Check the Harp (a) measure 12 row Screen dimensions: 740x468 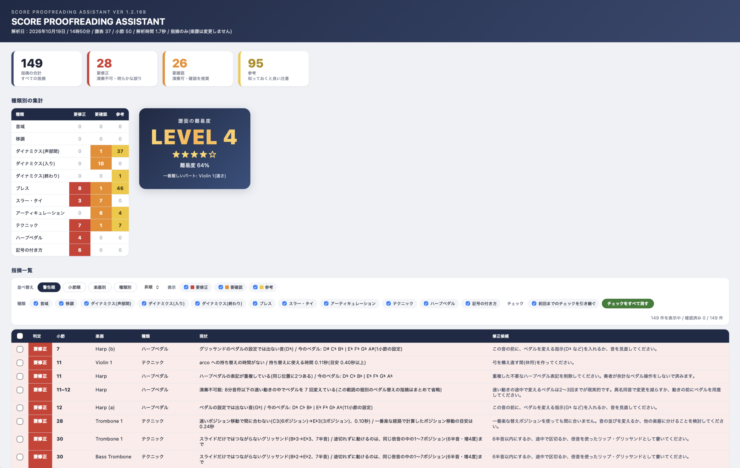pos(20,408)
